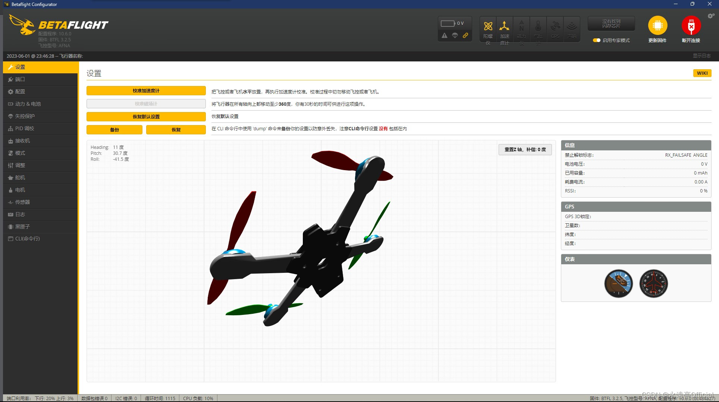Click the Backup (备份) button

(114, 130)
